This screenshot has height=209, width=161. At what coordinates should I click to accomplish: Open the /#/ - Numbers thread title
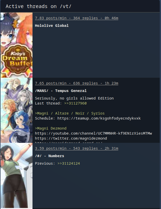point(49,156)
